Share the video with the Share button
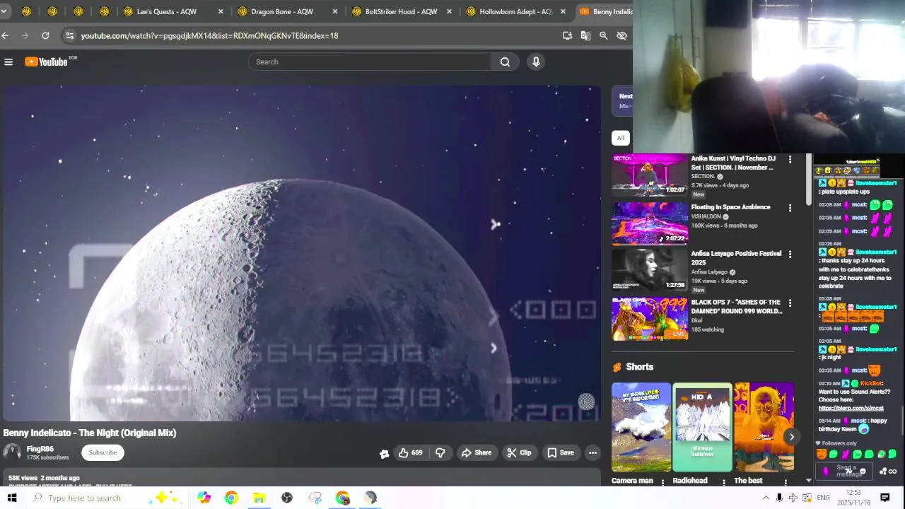The height and width of the screenshot is (509, 905). [476, 452]
